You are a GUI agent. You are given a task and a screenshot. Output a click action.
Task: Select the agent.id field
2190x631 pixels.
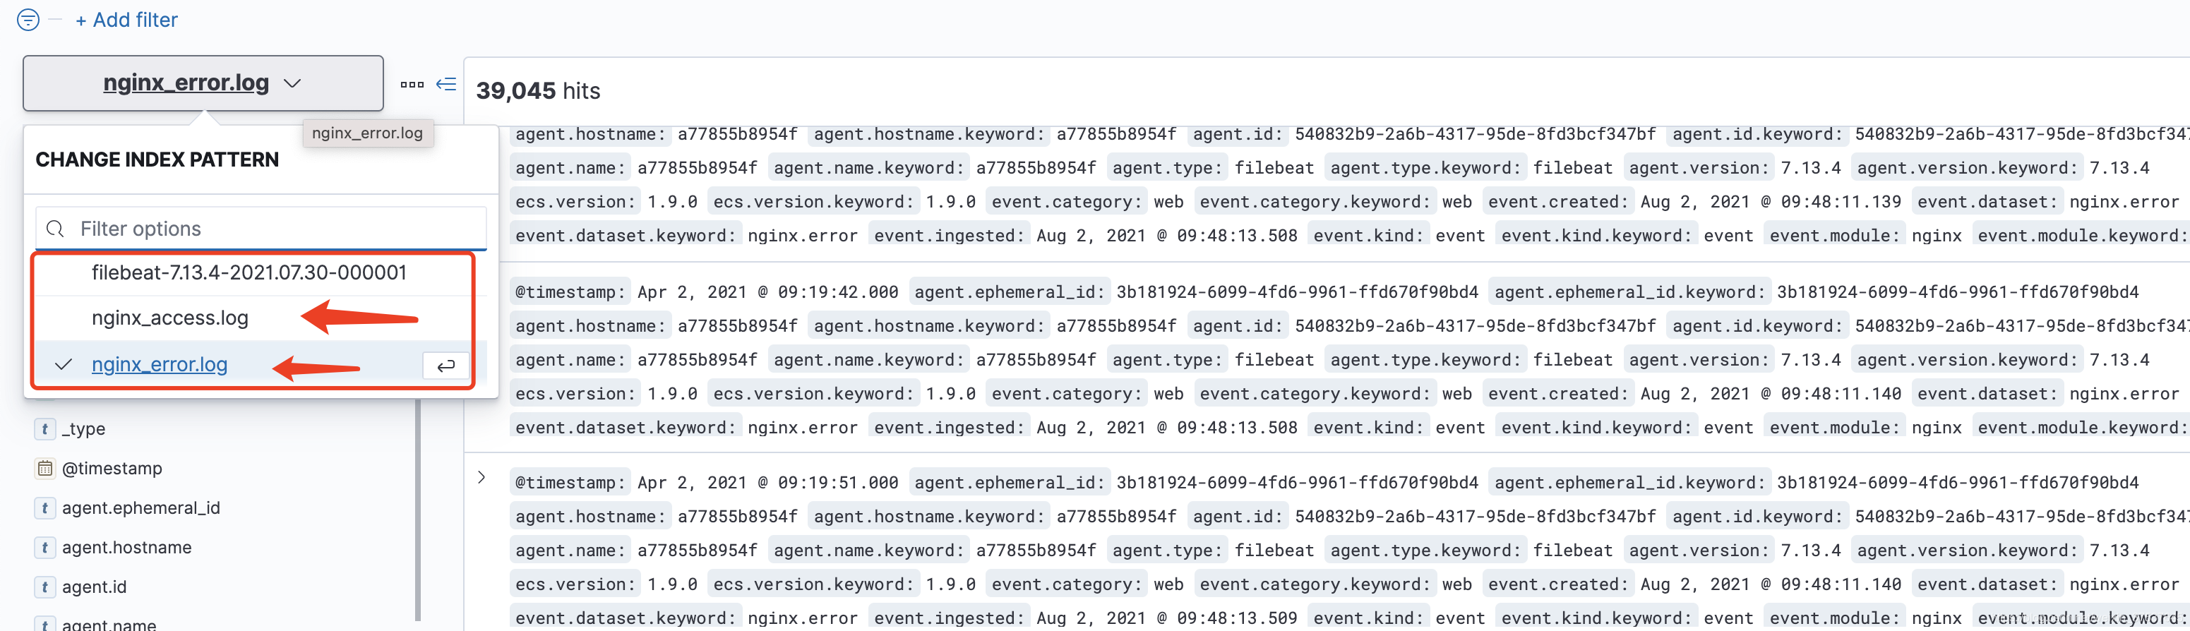point(95,588)
